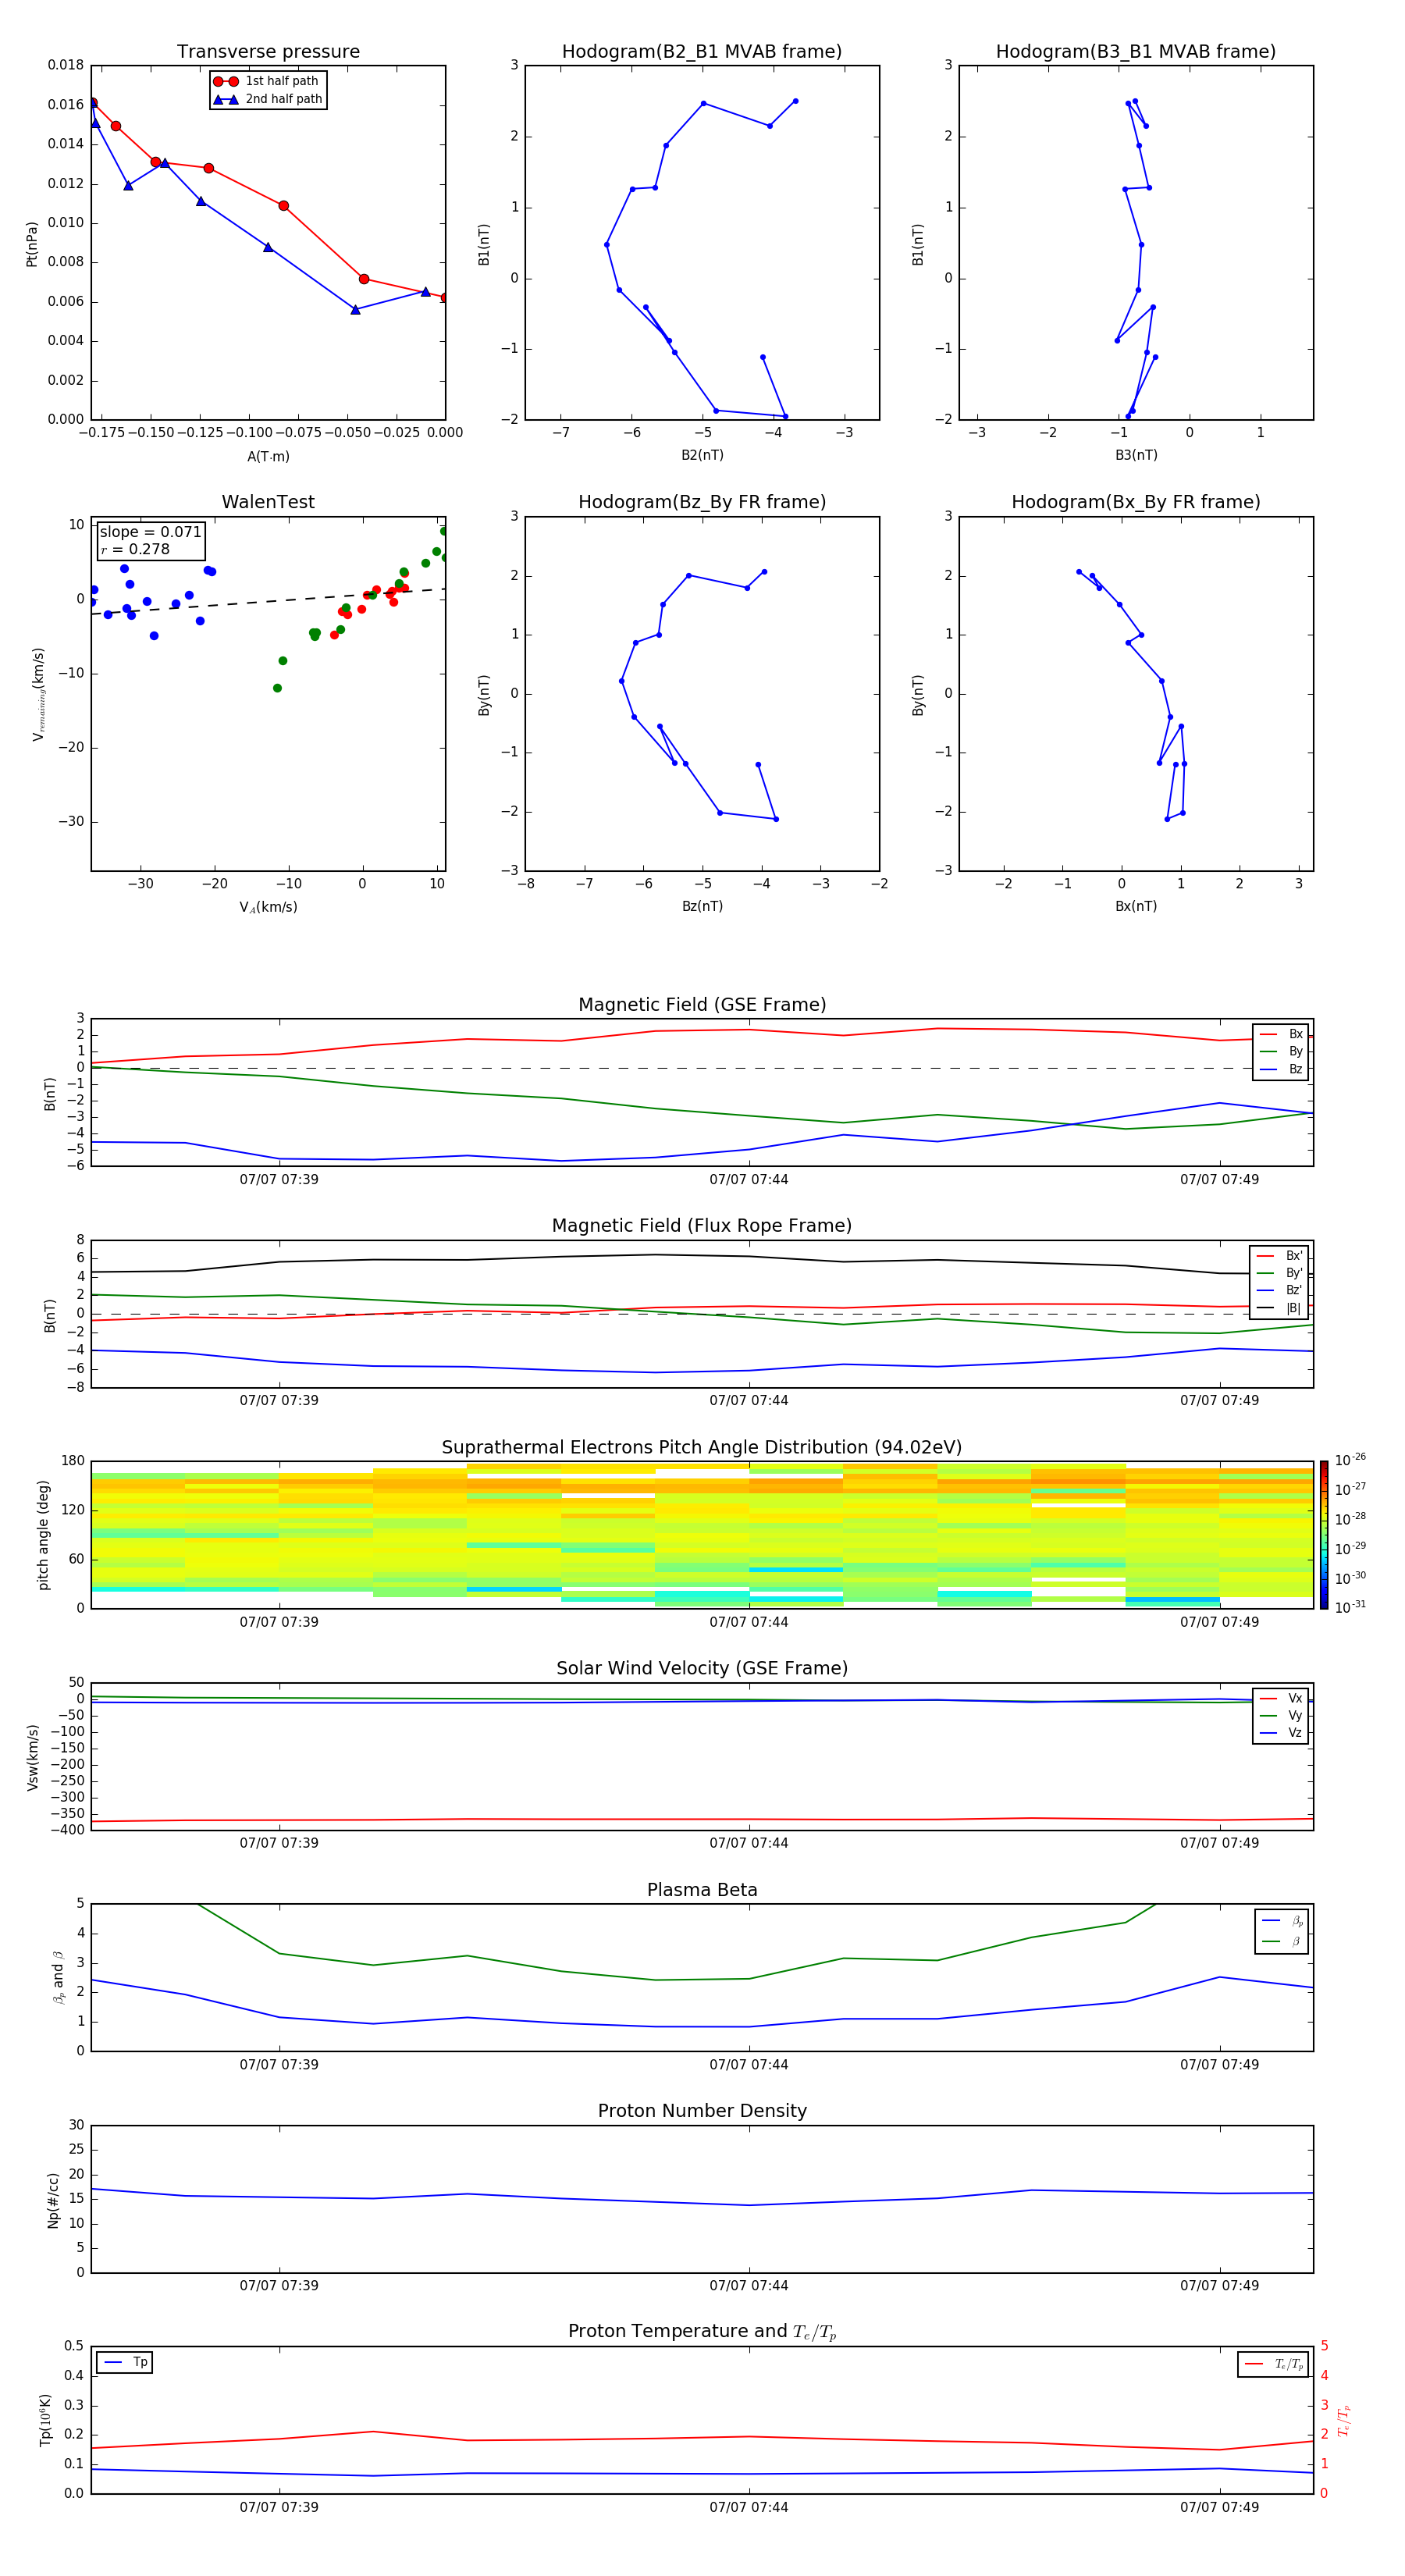Click the By legend entry in GSE panel
The height and width of the screenshot is (2576, 1405).
(1281, 1051)
